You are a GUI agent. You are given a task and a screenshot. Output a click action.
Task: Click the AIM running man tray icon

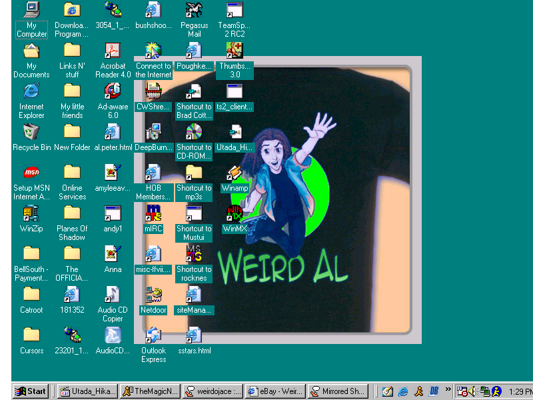496,391
